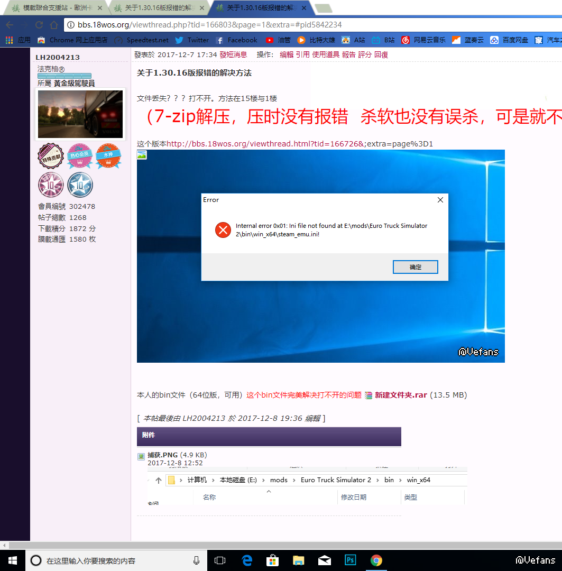Click the horizontal page scrollbar track
This screenshot has height=571, width=562.
[x=285, y=545]
